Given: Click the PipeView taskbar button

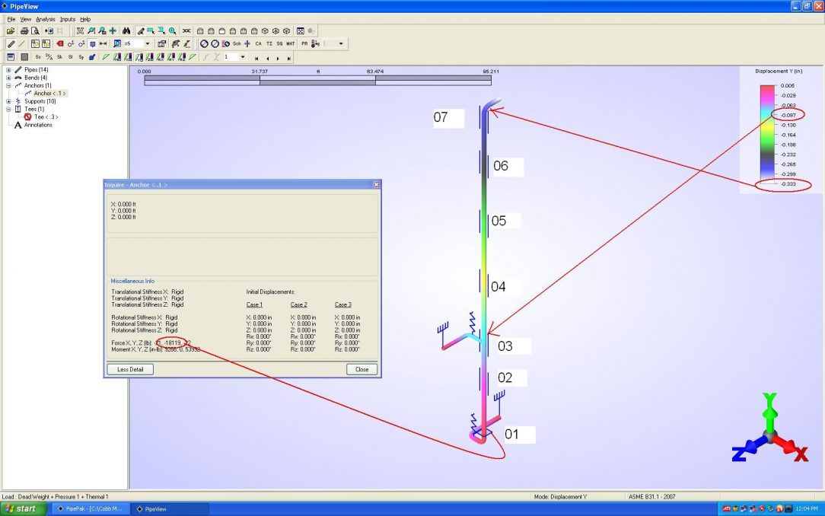Looking at the screenshot, I should coord(170,508).
